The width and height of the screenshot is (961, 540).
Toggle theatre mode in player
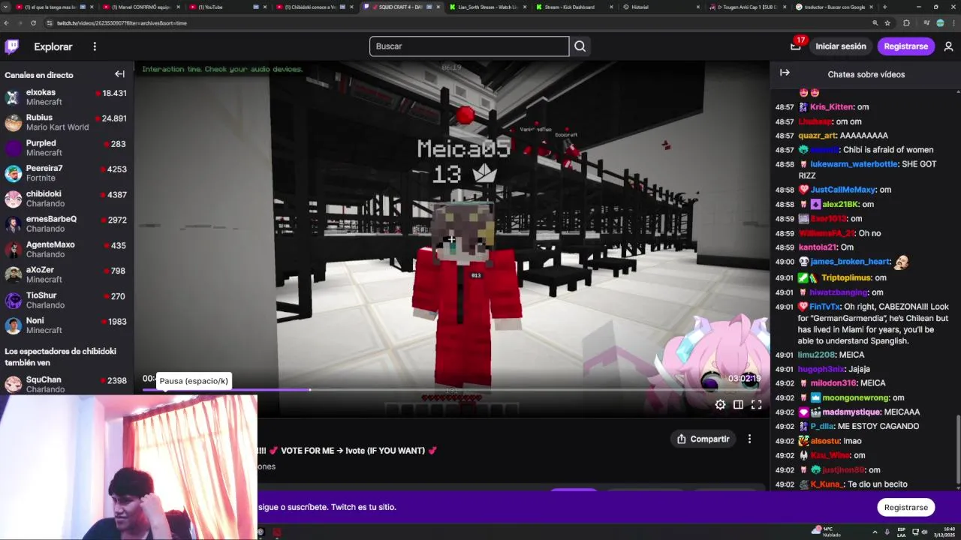point(738,405)
